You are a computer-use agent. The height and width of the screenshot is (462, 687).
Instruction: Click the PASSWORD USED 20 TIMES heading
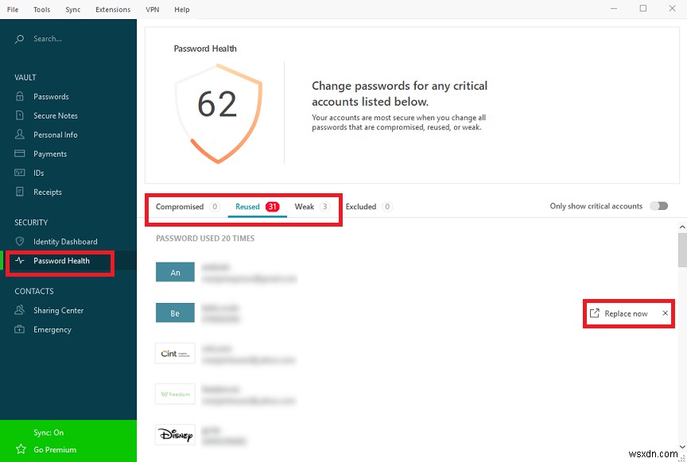[205, 239]
